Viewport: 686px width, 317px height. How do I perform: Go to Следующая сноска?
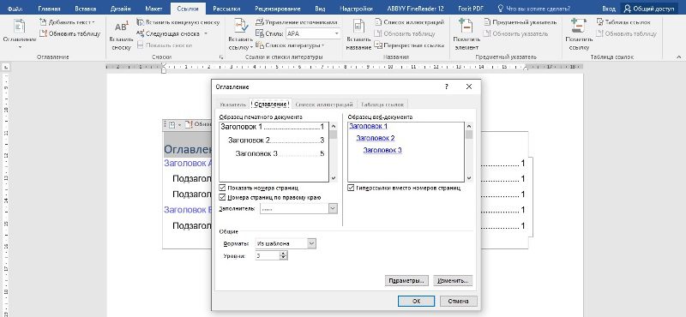click(x=168, y=33)
